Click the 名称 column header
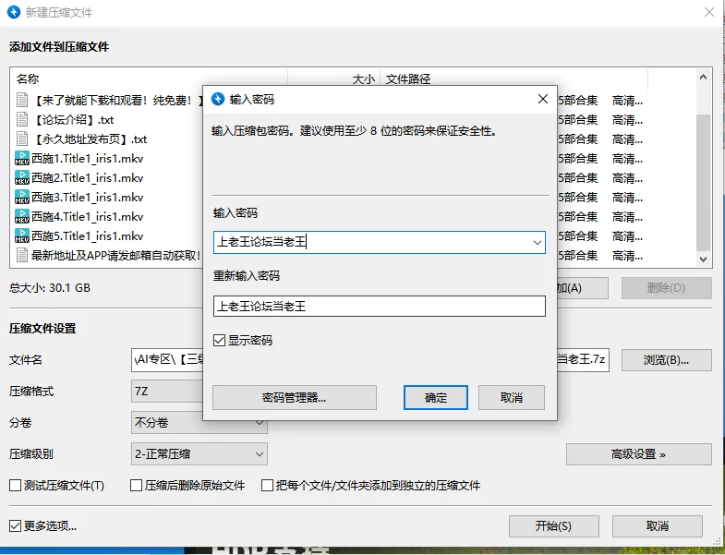725x555 pixels. [28, 79]
